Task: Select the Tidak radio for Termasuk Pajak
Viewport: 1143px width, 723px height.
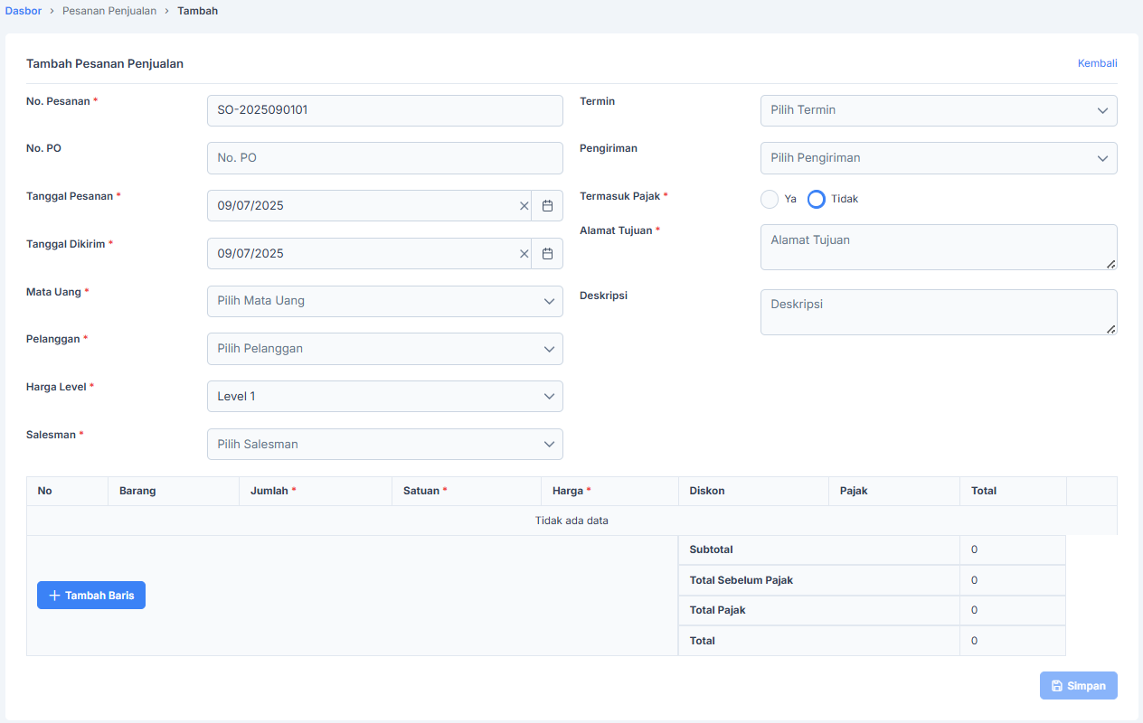Action: (817, 199)
